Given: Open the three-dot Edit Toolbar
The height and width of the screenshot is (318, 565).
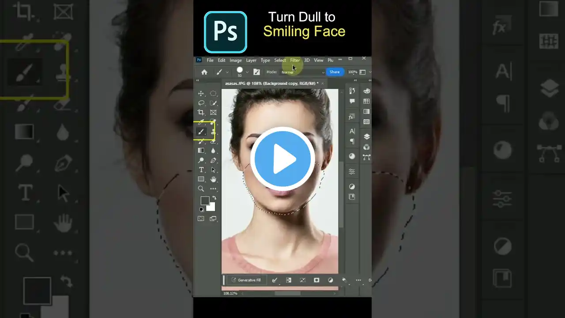Looking at the screenshot, I should [x=213, y=189].
